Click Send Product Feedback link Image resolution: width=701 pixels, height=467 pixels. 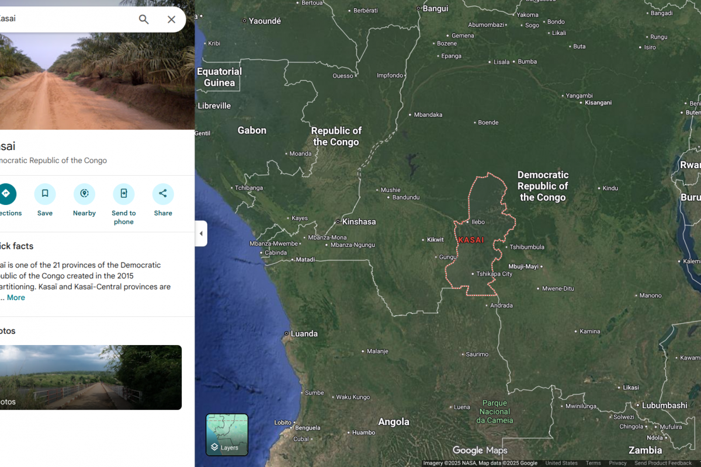pos(662,463)
